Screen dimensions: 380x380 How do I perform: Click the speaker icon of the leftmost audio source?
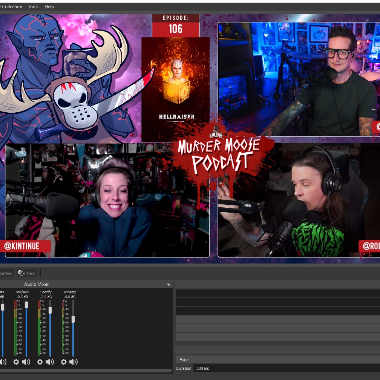point(3,362)
